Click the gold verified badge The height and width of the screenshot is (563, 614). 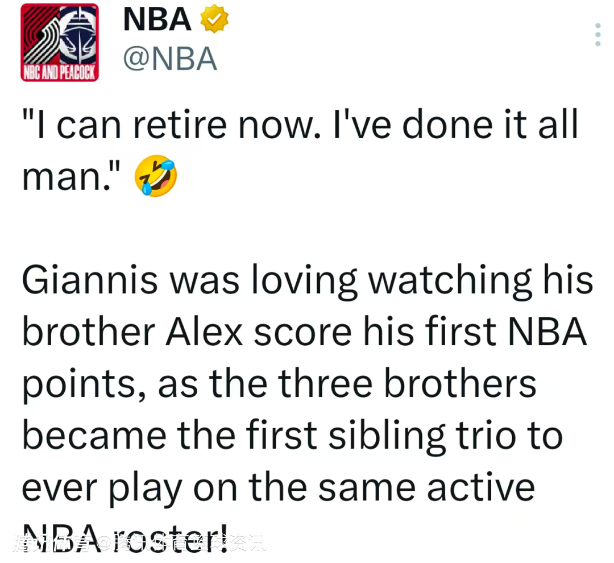point(214,19)
